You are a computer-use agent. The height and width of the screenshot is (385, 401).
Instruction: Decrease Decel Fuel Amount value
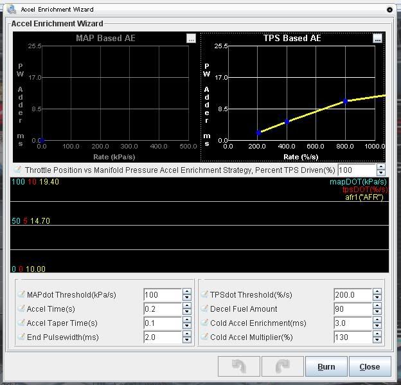377,312
